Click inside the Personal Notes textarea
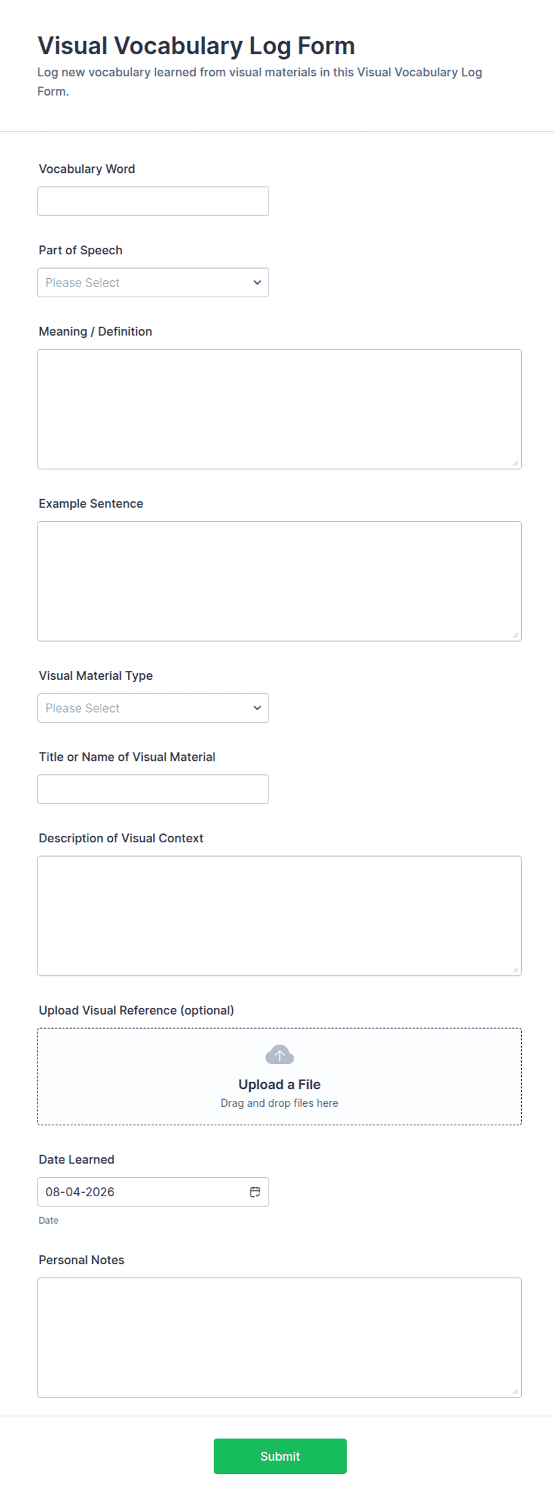The width and height of the screenshot is (554, 1503). (279, 1337)
